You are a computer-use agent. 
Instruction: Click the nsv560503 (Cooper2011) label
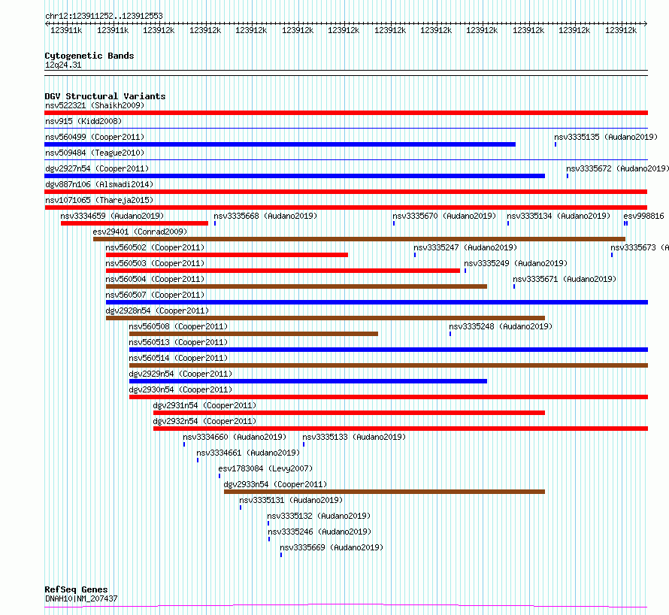(x=155, y=263)
